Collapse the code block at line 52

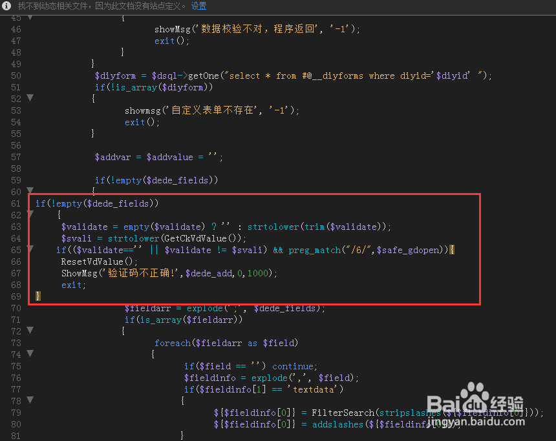pos(30,97)
